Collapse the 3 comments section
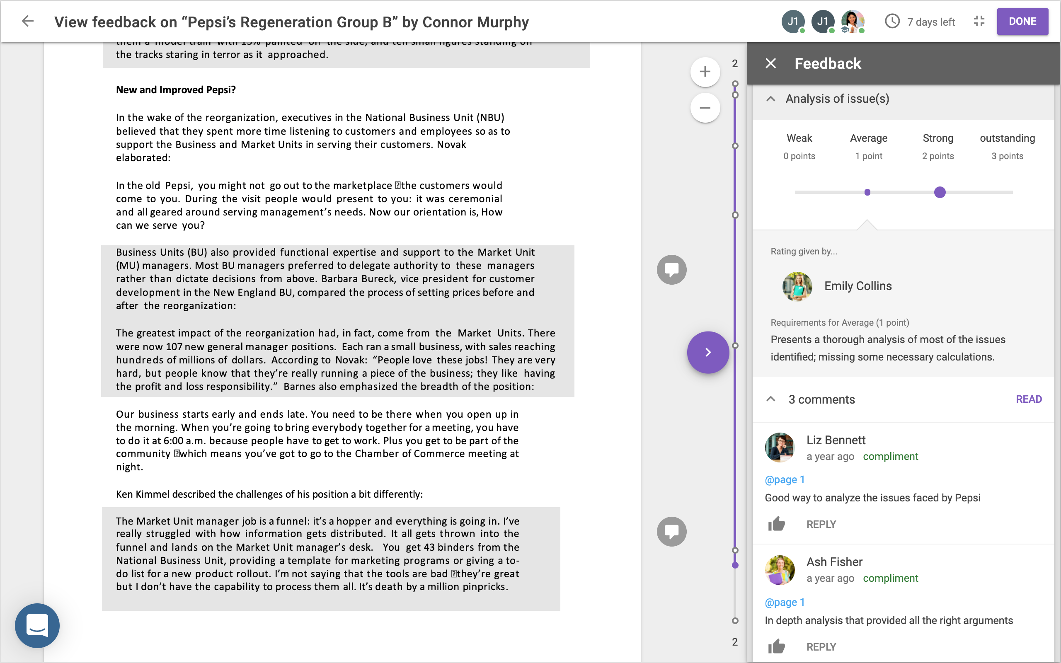The image size is (1061, 663). point(771,399)
